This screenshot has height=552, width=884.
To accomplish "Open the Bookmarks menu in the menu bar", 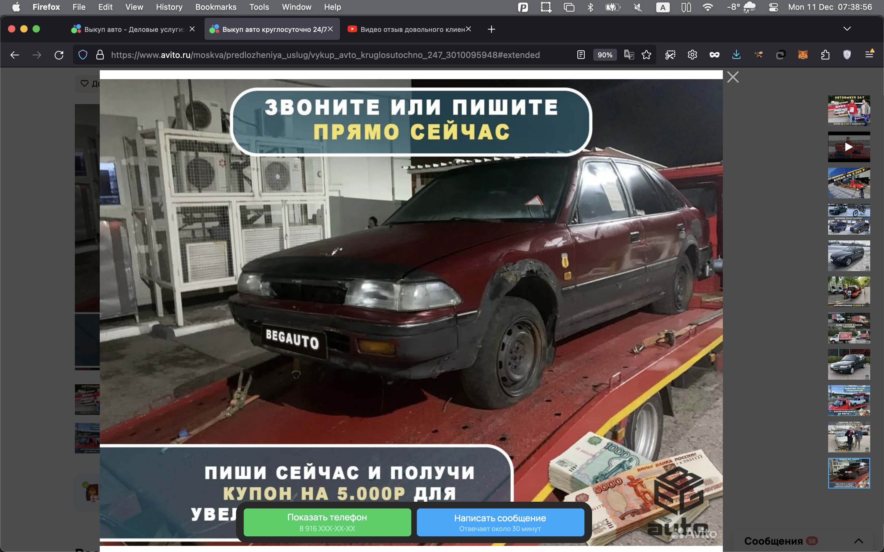I will click(x=215, y=7).
